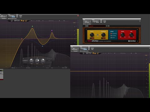Open Help in left Pro-Q window

coord(64,21)
